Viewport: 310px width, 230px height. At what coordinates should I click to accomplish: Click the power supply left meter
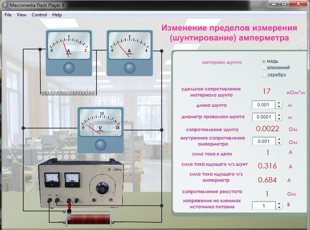coord(52,179)
